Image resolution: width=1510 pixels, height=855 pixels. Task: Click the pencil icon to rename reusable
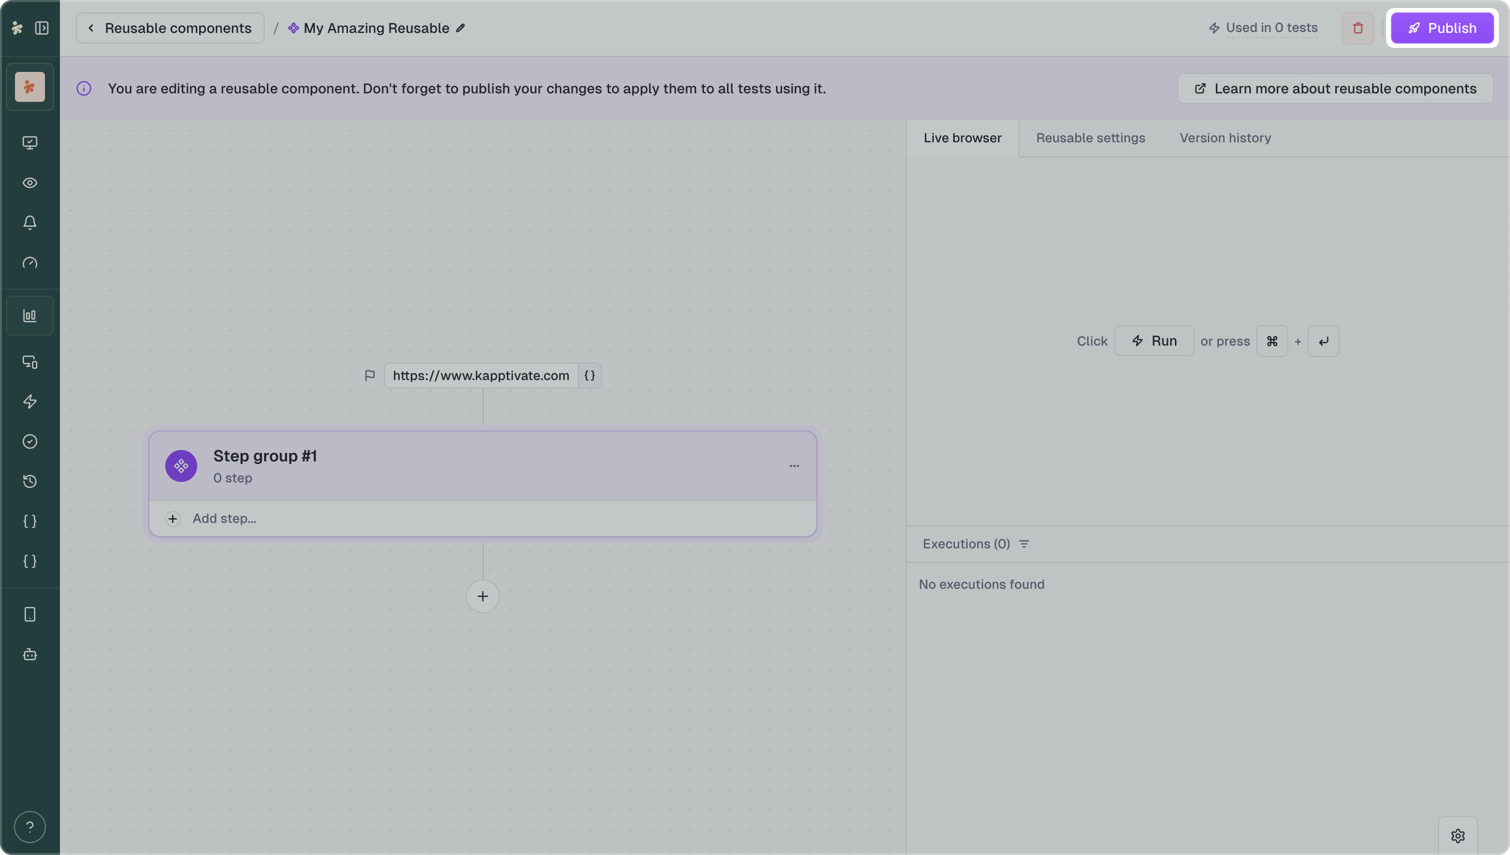461,28
